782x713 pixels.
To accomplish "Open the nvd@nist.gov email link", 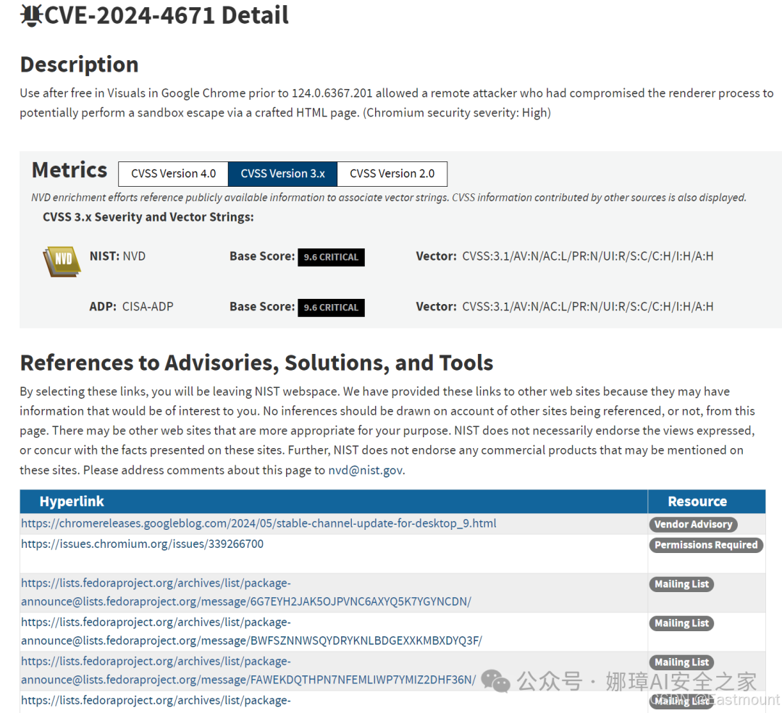I will pos(365,471).
